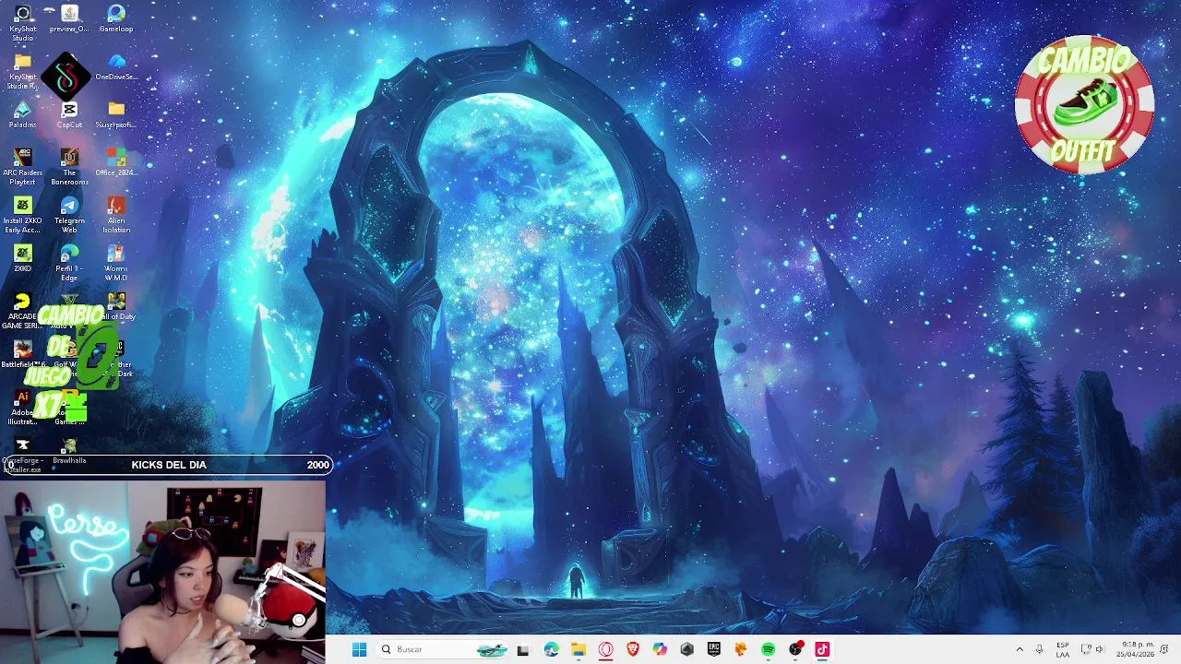Open the notifications bell in the tray
Screen dimensions: 1181x664
(x=1165, y=649)
